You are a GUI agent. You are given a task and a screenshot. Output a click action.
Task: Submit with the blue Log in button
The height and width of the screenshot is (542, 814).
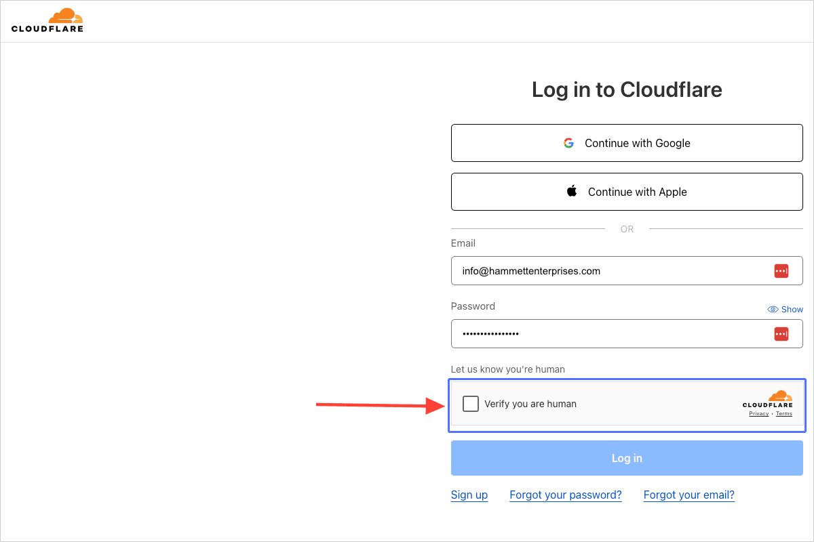(x=626, y=458)
